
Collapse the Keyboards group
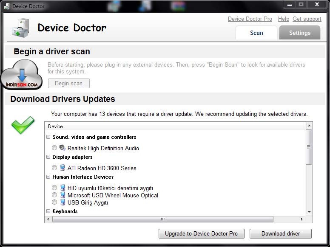pos(48,211)
